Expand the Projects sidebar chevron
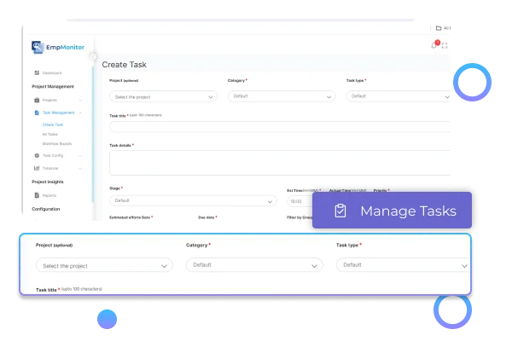Screen dimensions: 512x341 pyautogui.click(x=81, y=100)
